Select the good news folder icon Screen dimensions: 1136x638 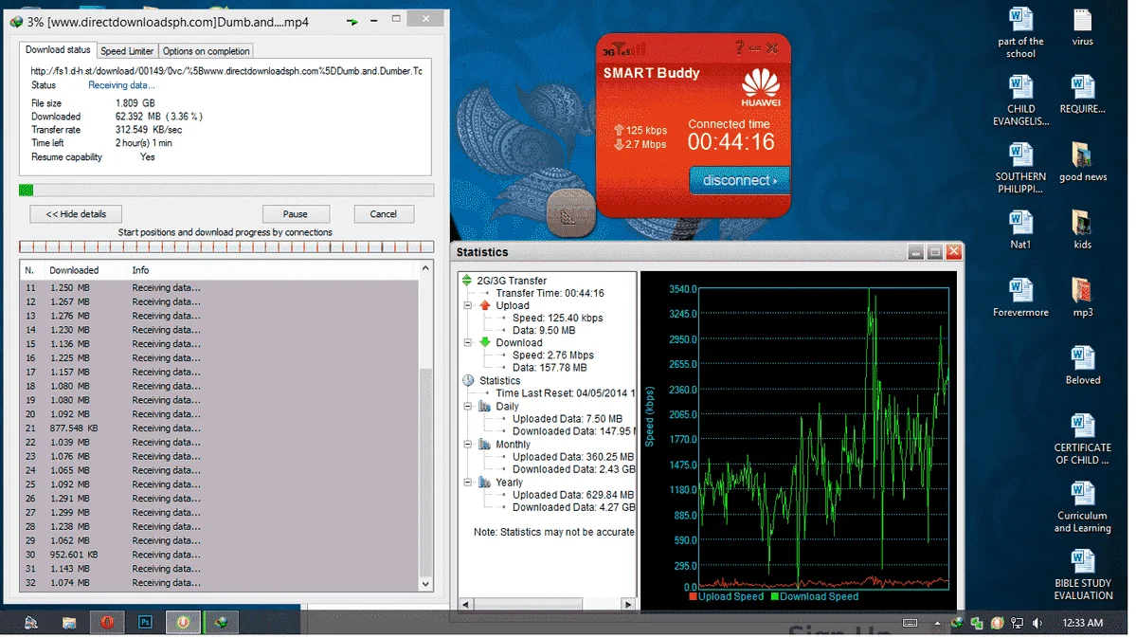(x=1082, y=162)
